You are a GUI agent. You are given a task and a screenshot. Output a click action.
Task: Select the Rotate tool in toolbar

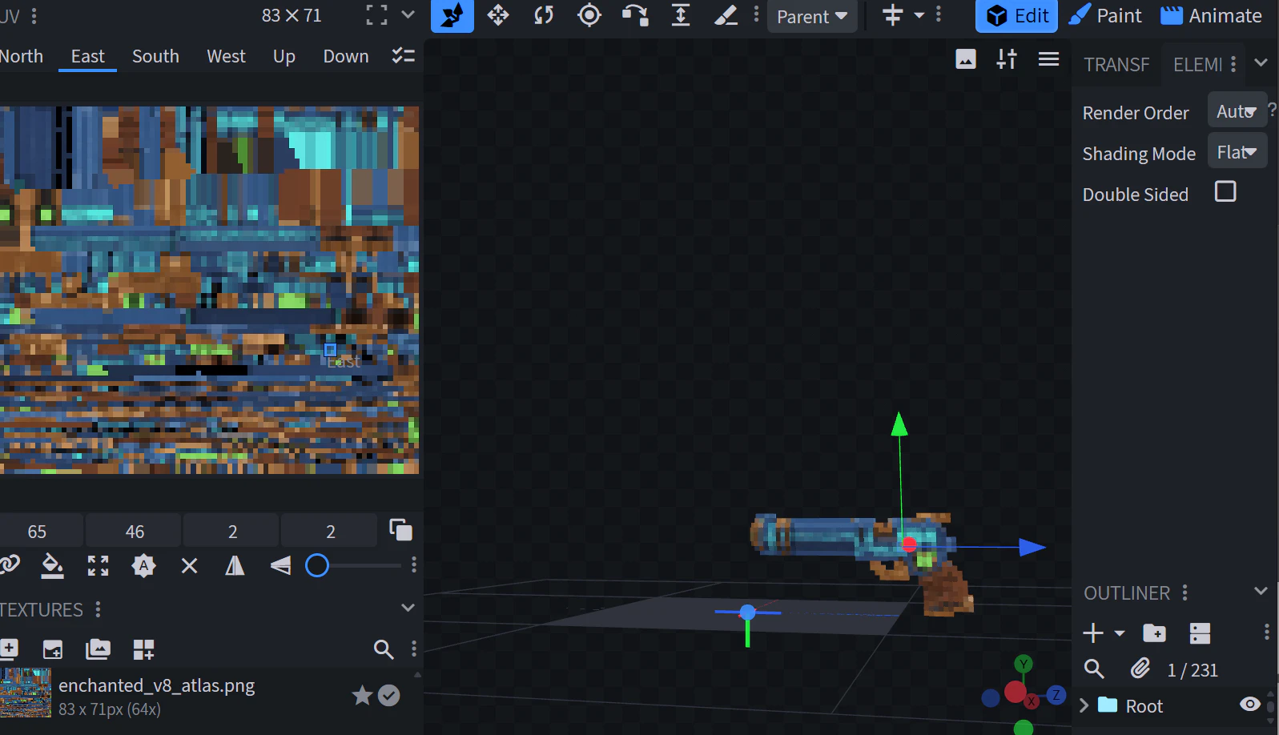[x=544, y=15]
